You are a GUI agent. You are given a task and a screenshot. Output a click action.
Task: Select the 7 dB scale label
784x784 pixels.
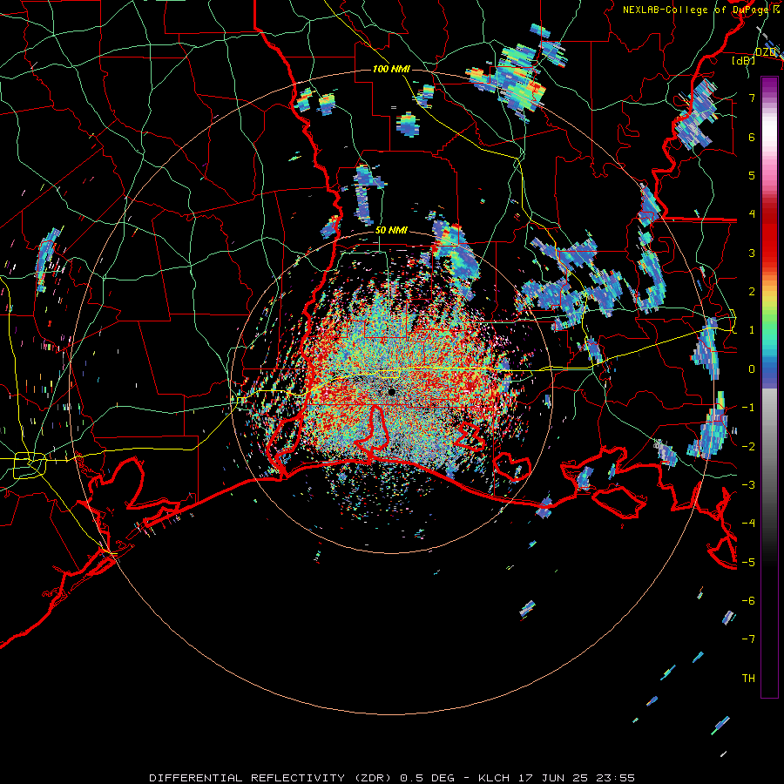coord(752,98)
